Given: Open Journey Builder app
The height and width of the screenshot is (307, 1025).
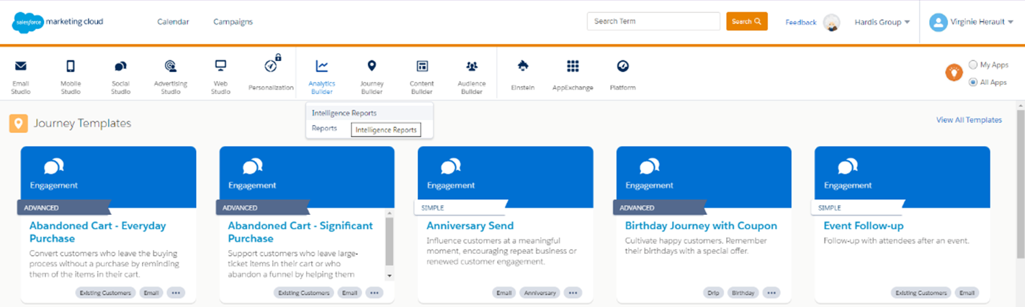Looking at the screenshot, I should (372, 75).
